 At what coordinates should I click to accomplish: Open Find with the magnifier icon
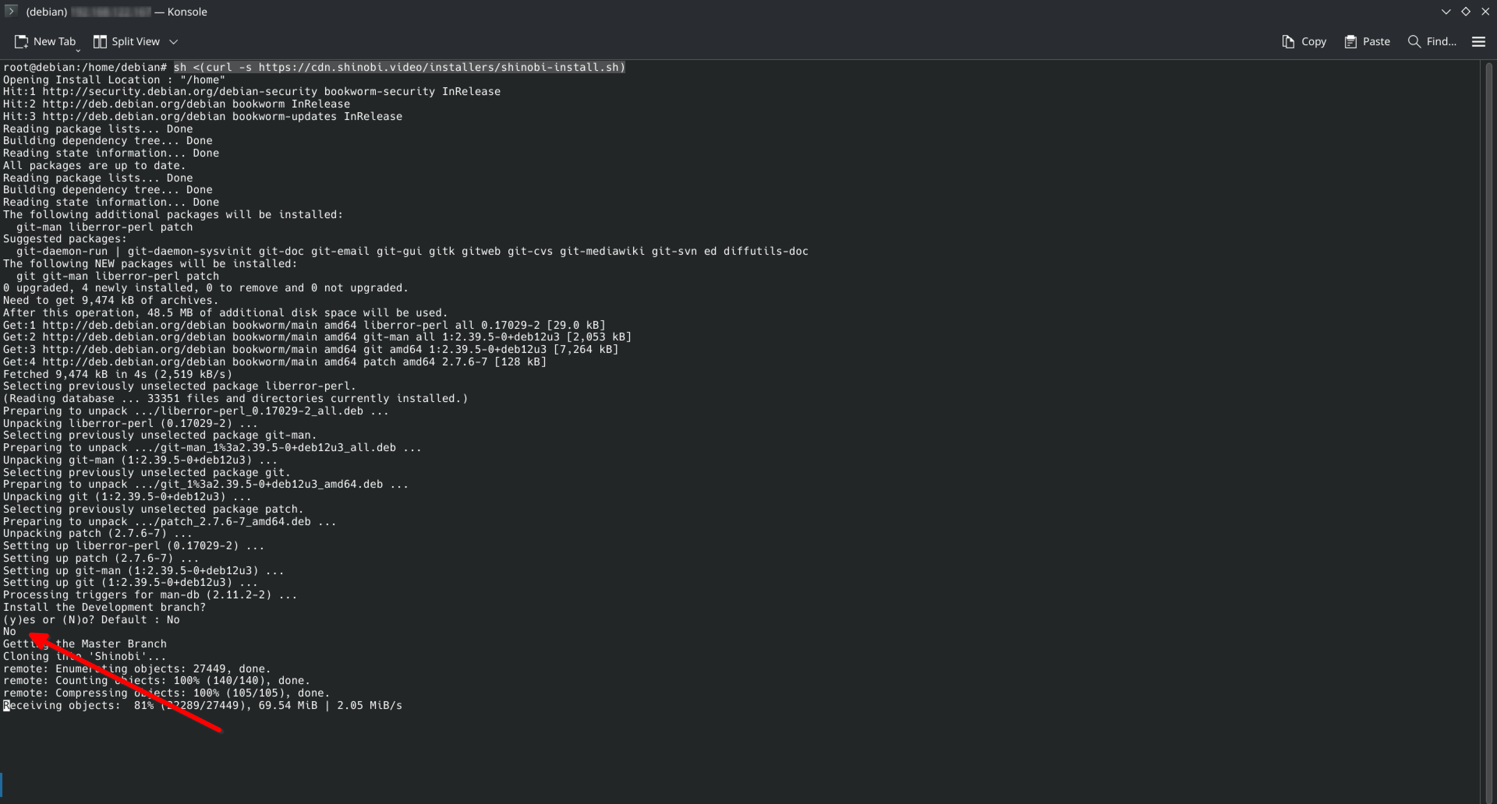(x=1413, y=41)
